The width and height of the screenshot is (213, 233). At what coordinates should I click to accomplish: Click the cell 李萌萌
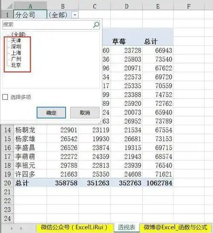pos(30,157)
